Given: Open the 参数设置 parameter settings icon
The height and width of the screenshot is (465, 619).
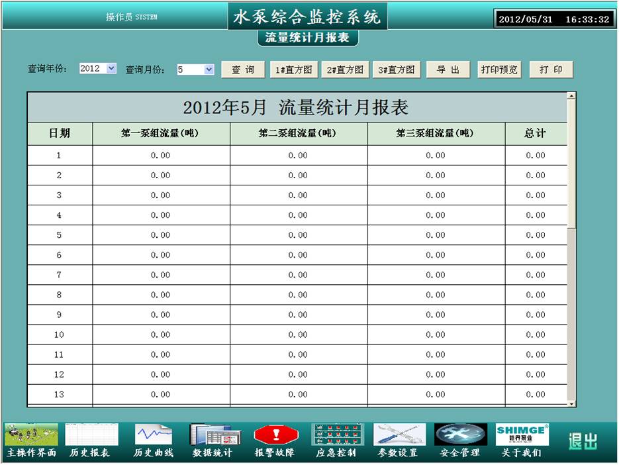Looking at the screenshot, I should tap(399, 435).
